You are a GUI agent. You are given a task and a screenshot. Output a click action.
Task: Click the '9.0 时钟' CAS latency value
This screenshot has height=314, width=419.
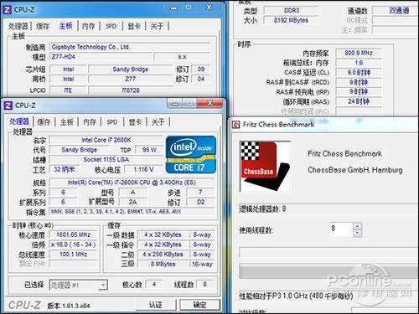359,73
